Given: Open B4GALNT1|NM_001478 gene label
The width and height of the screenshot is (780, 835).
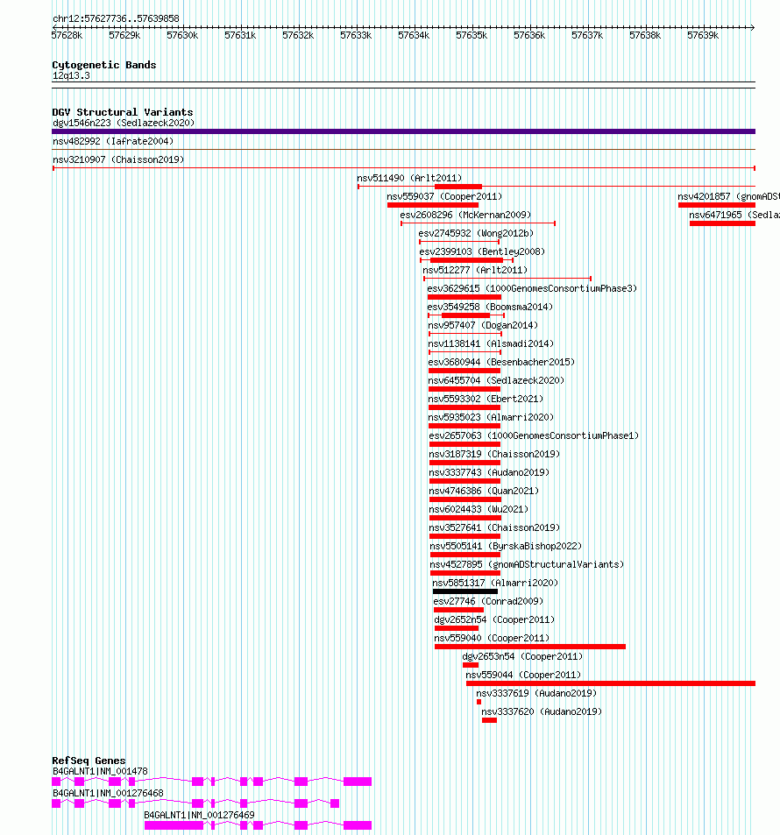Looking at the screenshot, I should pyautogui.click(x=100, y=772).
